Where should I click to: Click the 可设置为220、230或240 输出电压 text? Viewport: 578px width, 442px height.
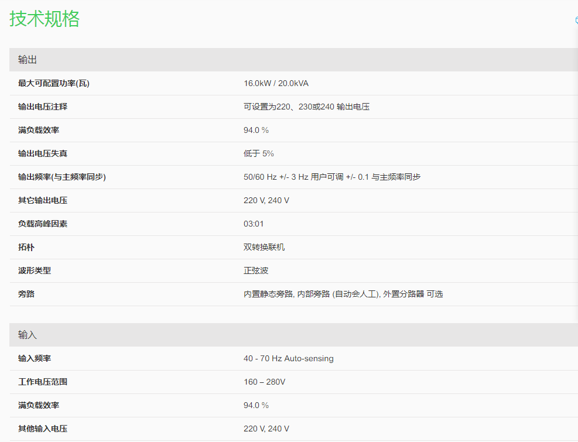pyautogui.click(x=306, y=107)
